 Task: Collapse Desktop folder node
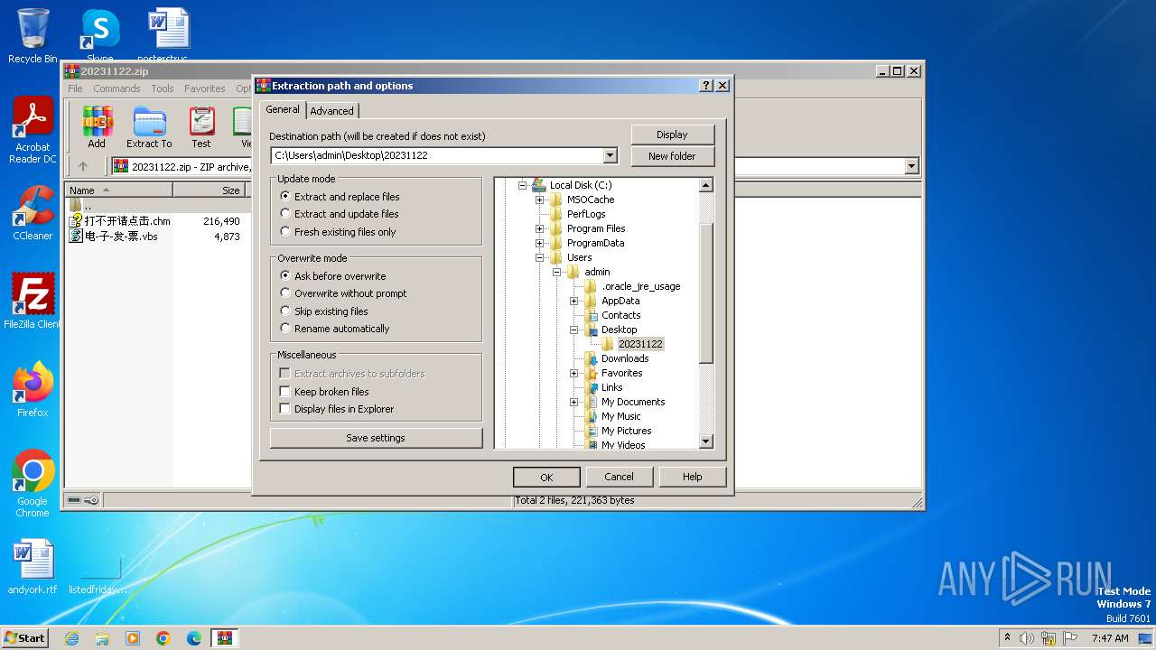coord(573,330)
